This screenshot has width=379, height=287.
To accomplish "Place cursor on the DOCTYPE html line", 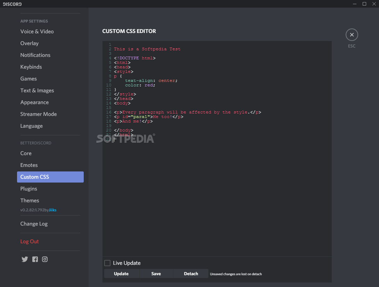I will (x=135, y=58).
